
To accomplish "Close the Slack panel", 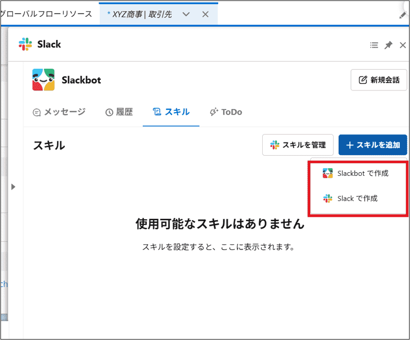I will tap(403, 45).
